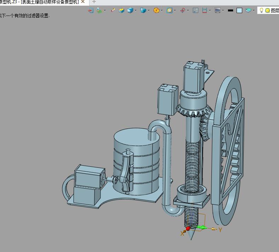Open dropdown next to orange wireframe icon
This screenshot has height=252, width=279.
(x=162, y=11)
